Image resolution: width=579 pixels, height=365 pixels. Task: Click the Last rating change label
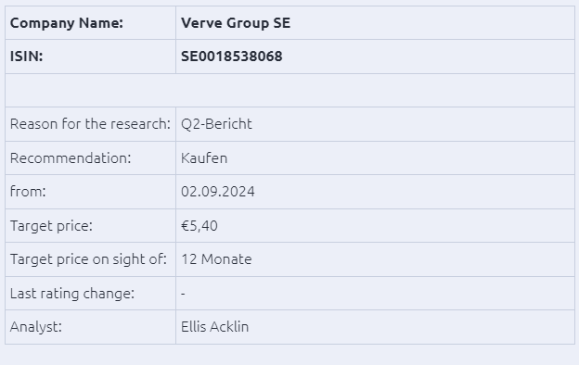point(72,294)
